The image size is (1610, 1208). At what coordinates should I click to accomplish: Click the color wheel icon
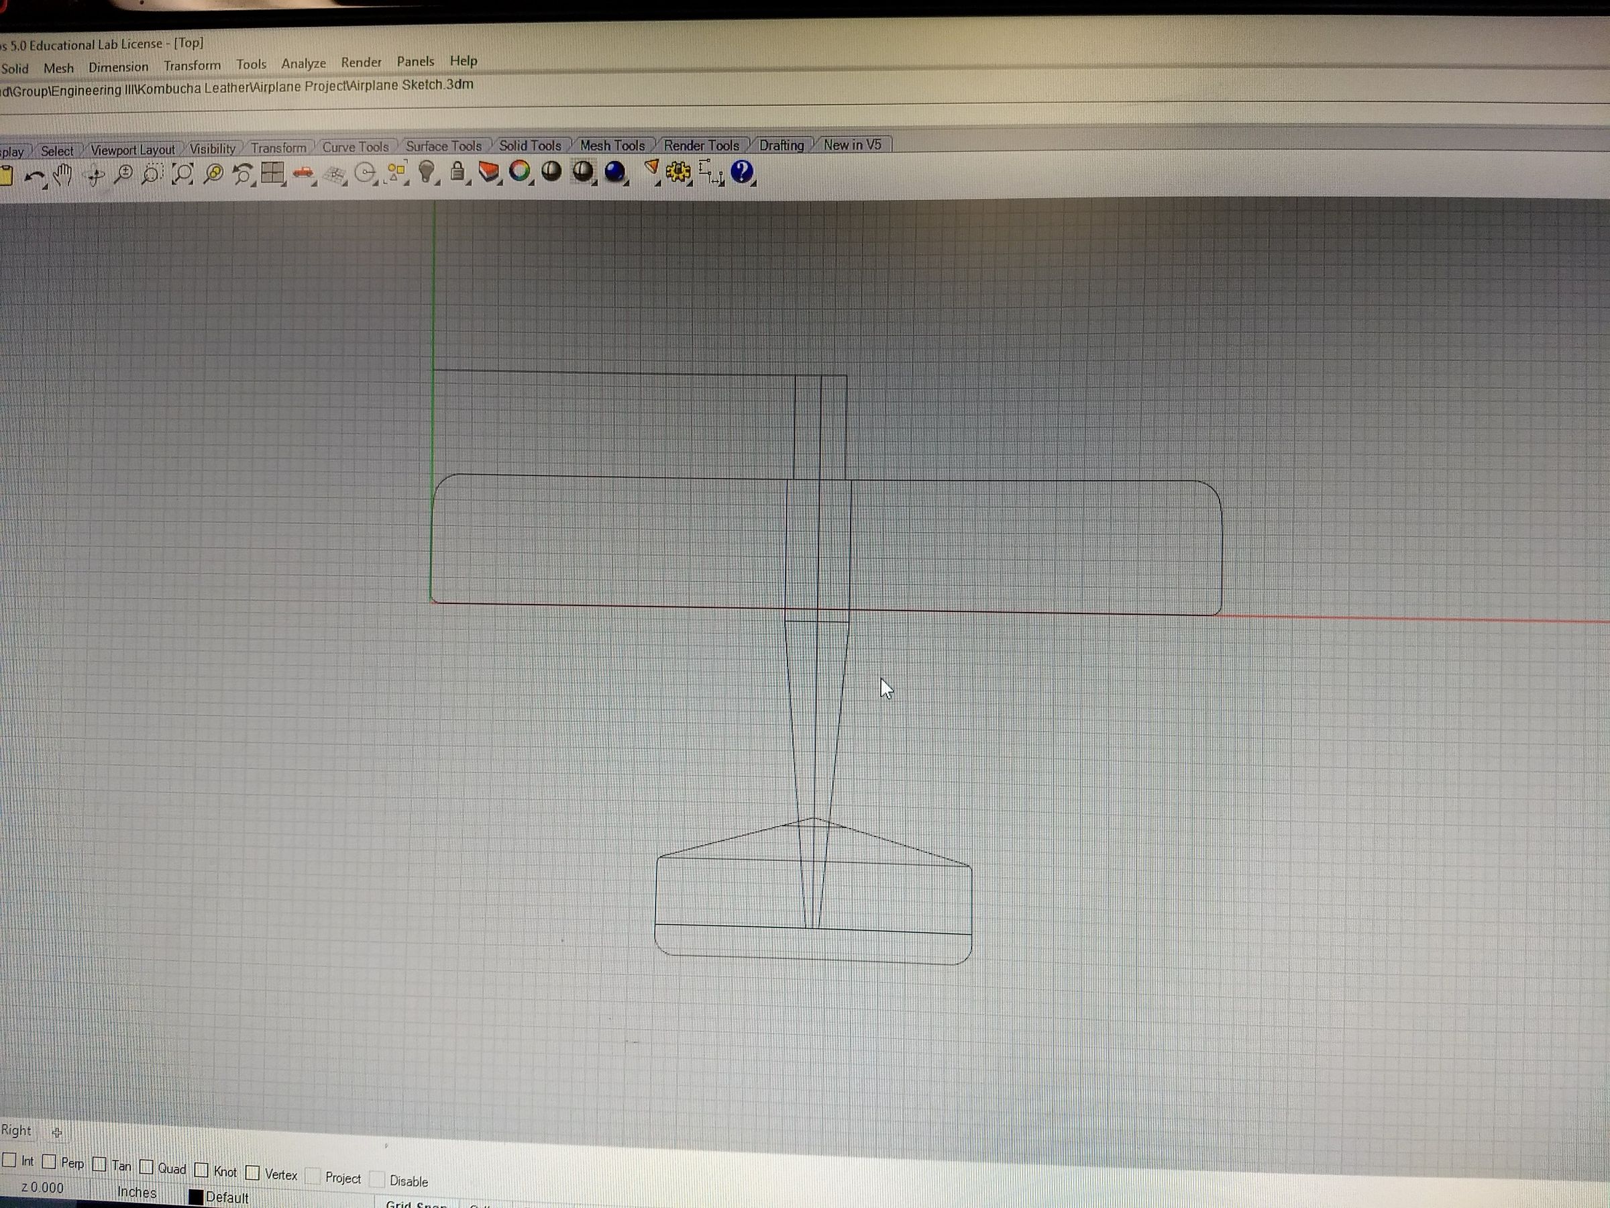point(520,170)
